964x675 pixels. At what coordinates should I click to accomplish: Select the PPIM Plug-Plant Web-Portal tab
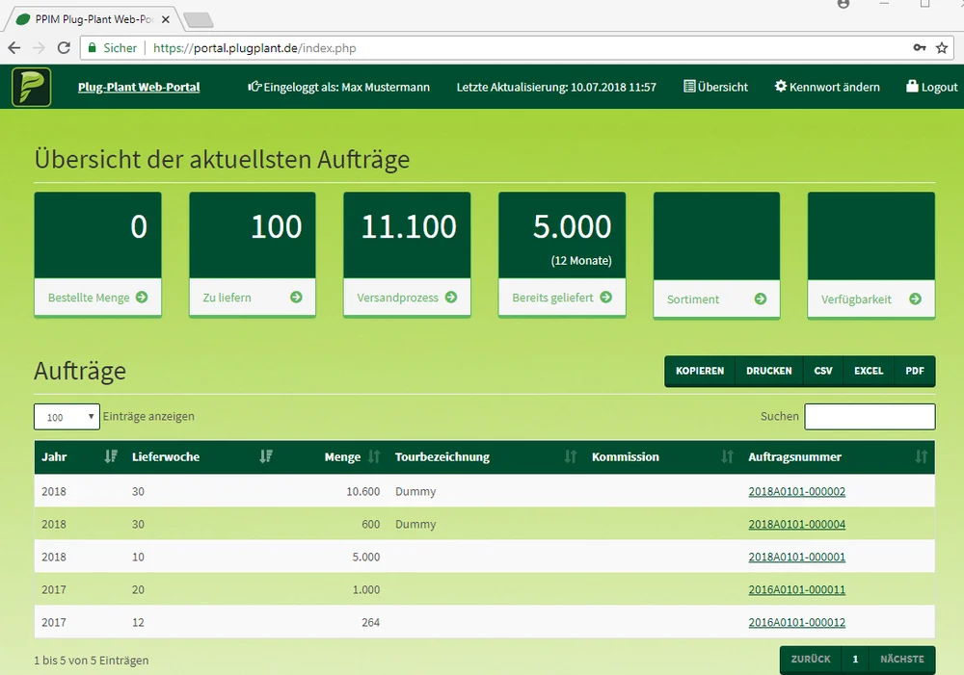pyautogui.click(x=93, y=19)
